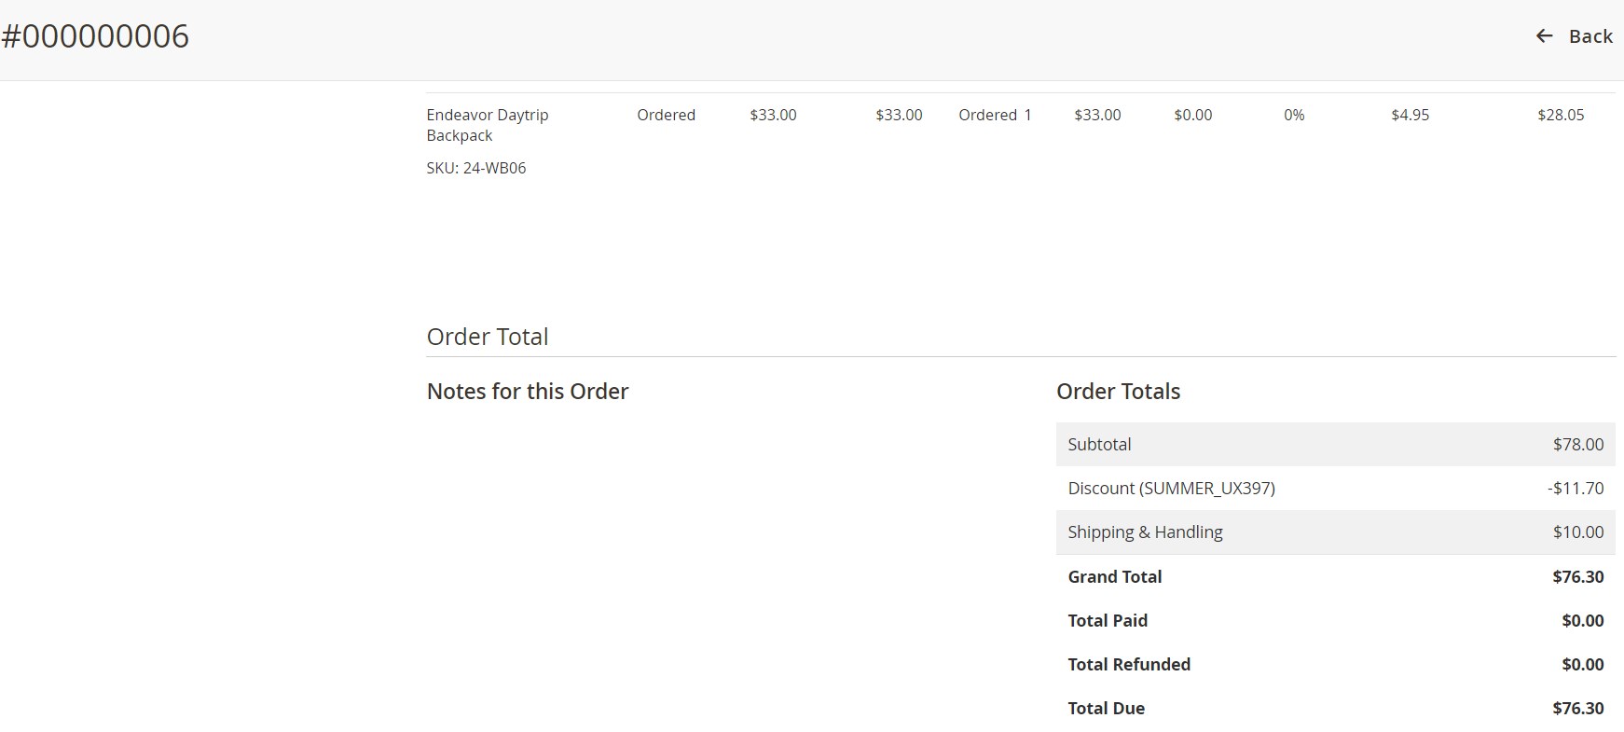Click the Order Totals heading
The width and height of the screenshot is (1624, 732).
[1118, 392]
